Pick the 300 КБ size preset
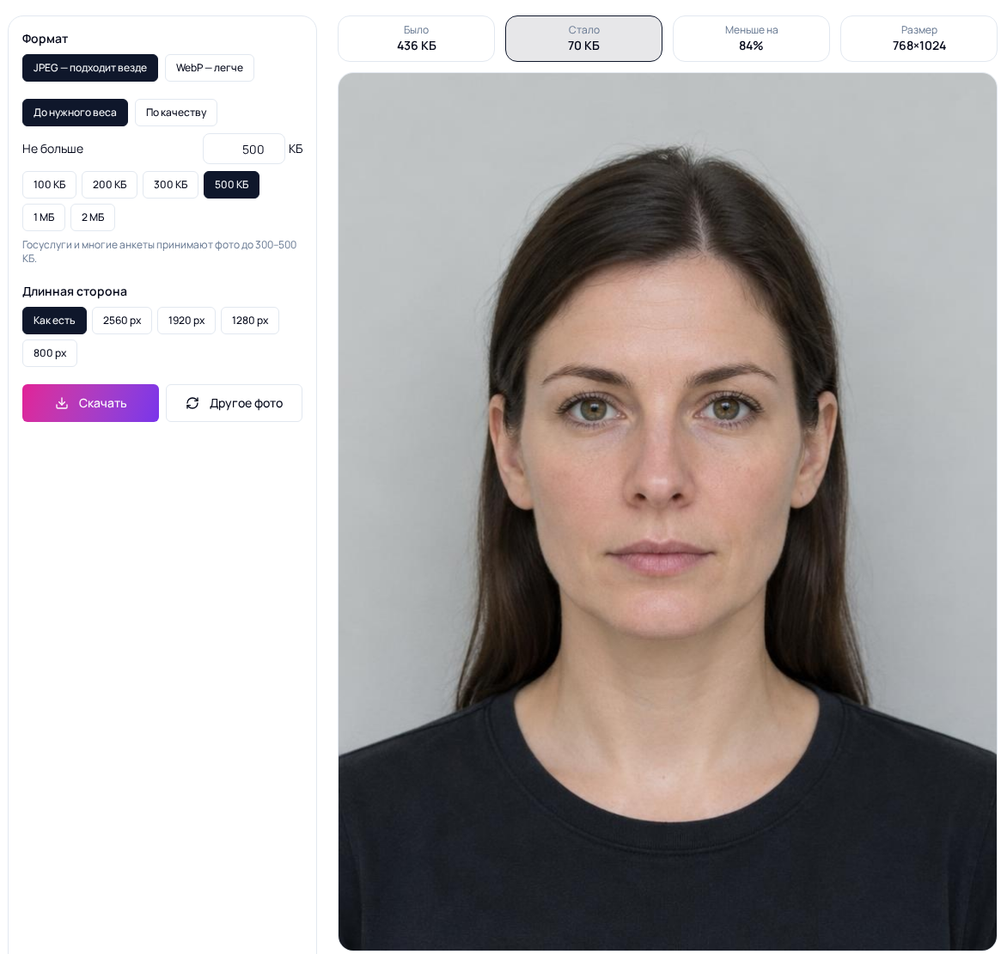1001x954 pixels. coord(170,185)
